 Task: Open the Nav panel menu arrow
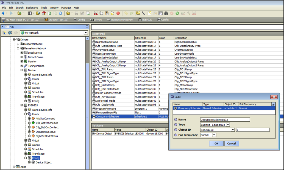(x=2, y=27)
